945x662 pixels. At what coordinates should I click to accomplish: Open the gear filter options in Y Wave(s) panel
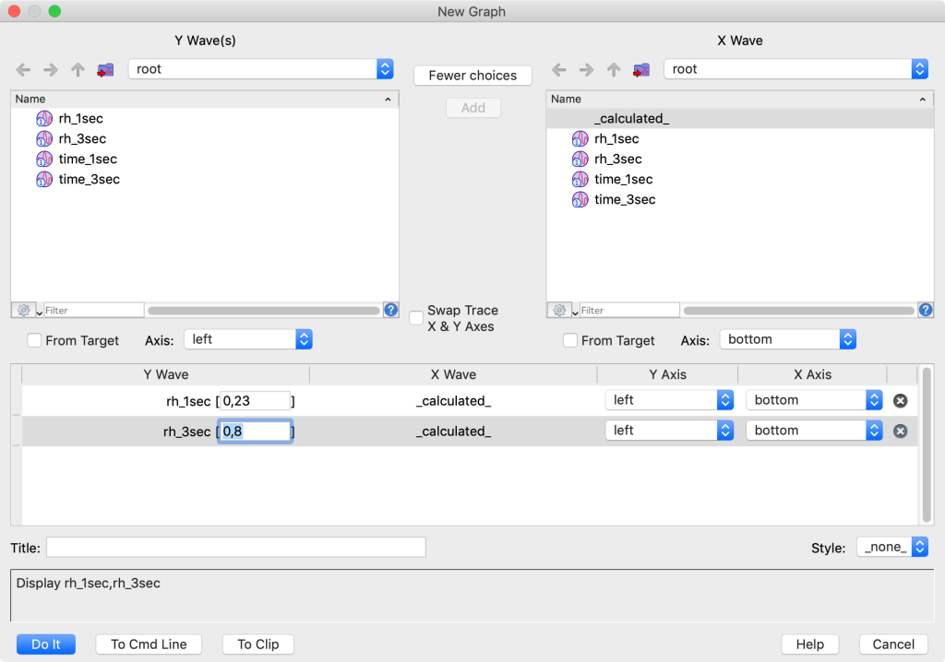25,310
